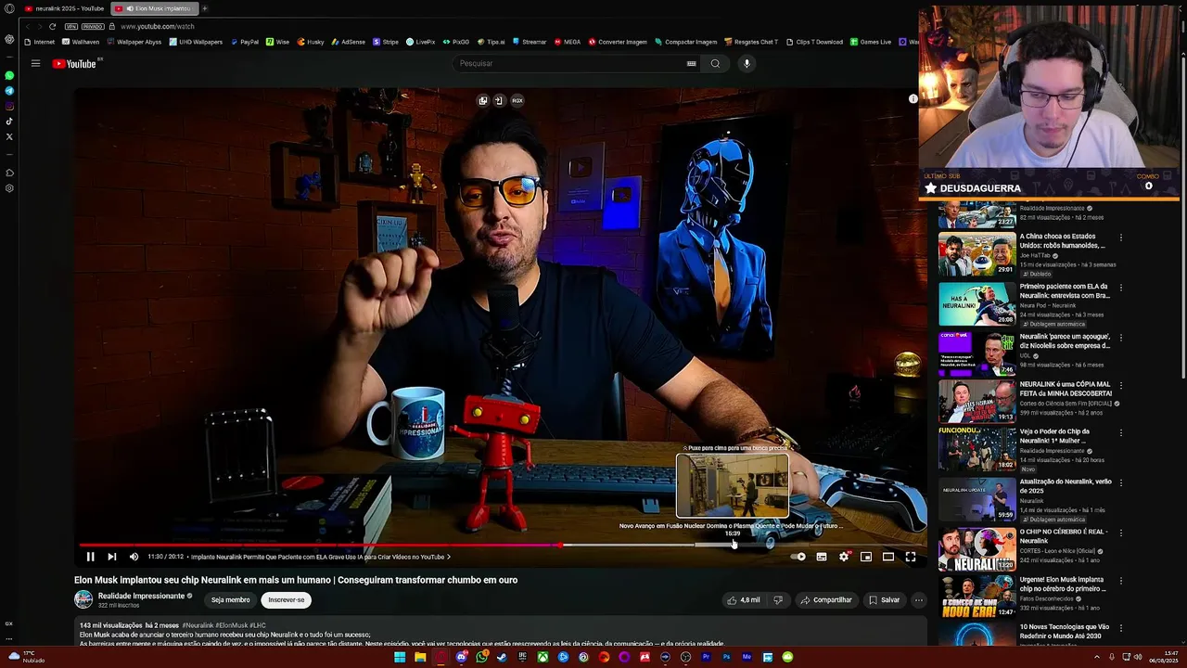Switch to miniplayer mode

(x=866, y=557)
